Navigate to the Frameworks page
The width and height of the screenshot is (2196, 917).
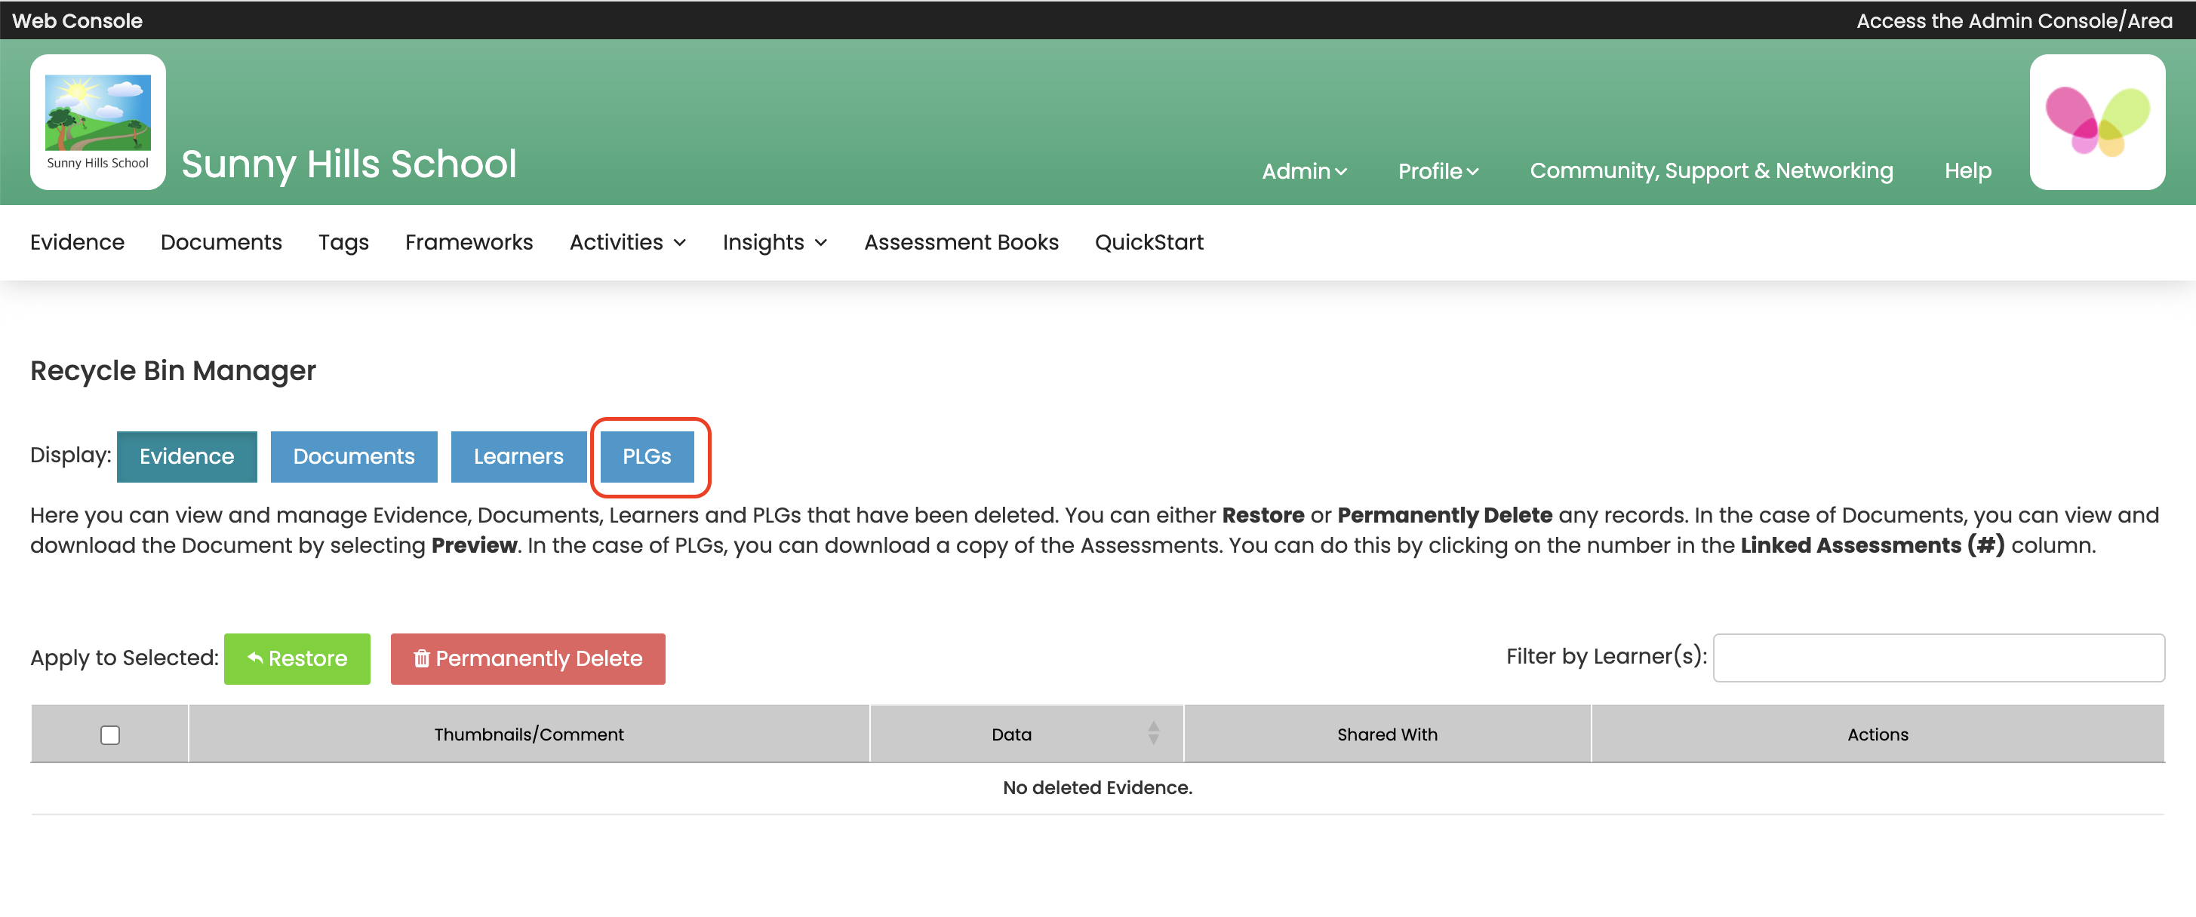(469, 242)
